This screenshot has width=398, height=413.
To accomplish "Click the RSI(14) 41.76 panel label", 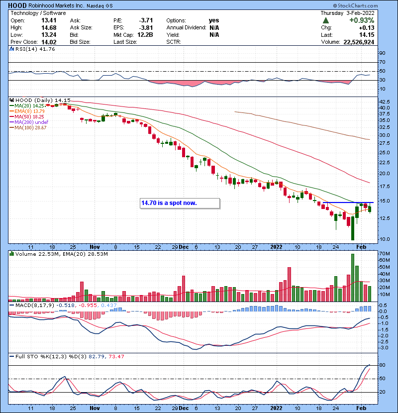I will (35, 49).
